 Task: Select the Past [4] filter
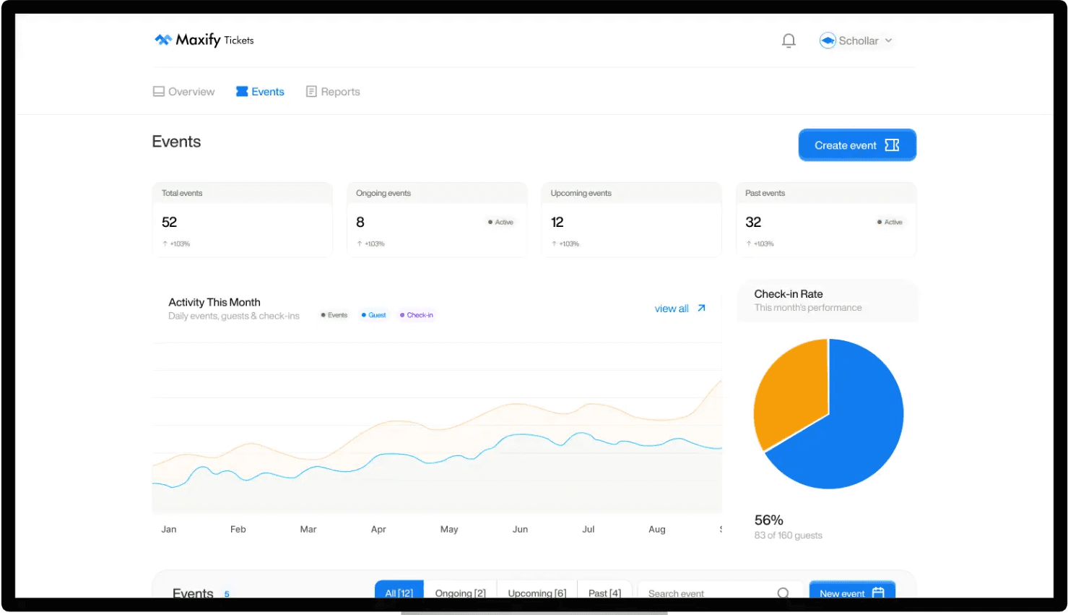pyautogui.click(x=604, y=593)
